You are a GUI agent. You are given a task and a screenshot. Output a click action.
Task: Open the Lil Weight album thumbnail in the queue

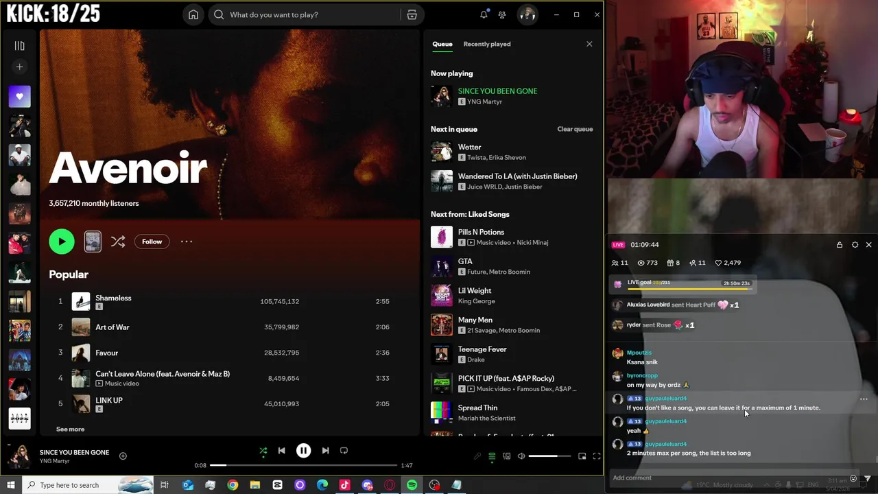click(442, 296)
